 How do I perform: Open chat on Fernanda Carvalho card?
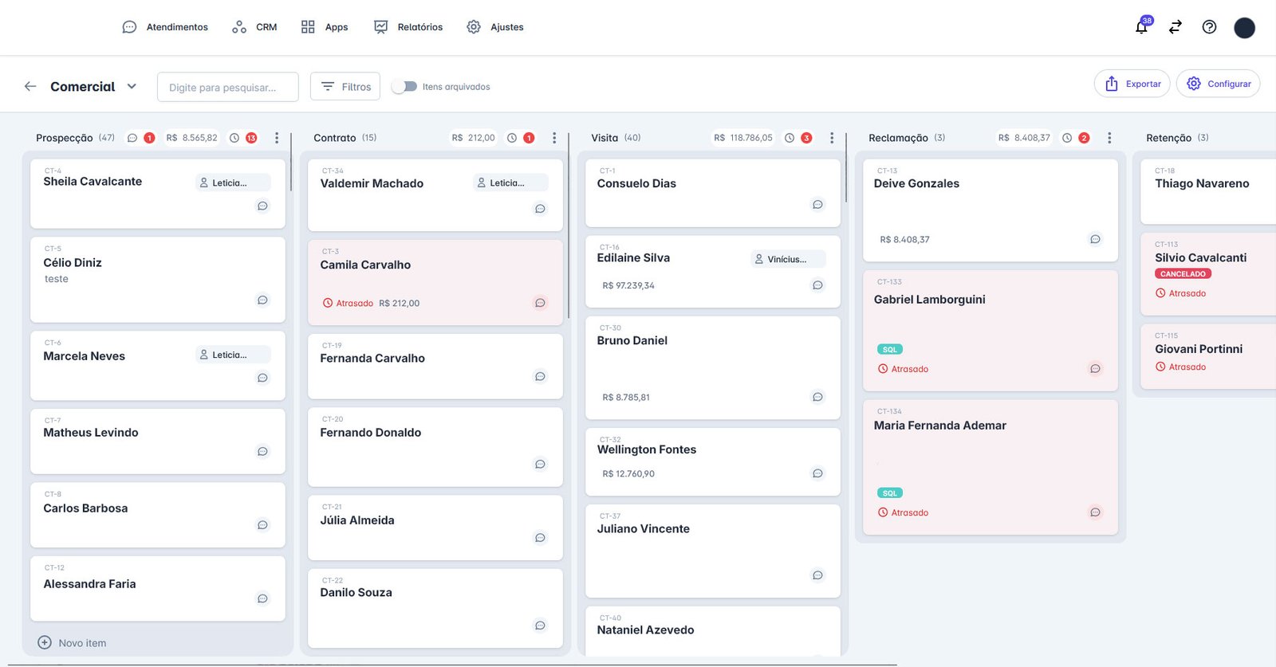(540, 376)
